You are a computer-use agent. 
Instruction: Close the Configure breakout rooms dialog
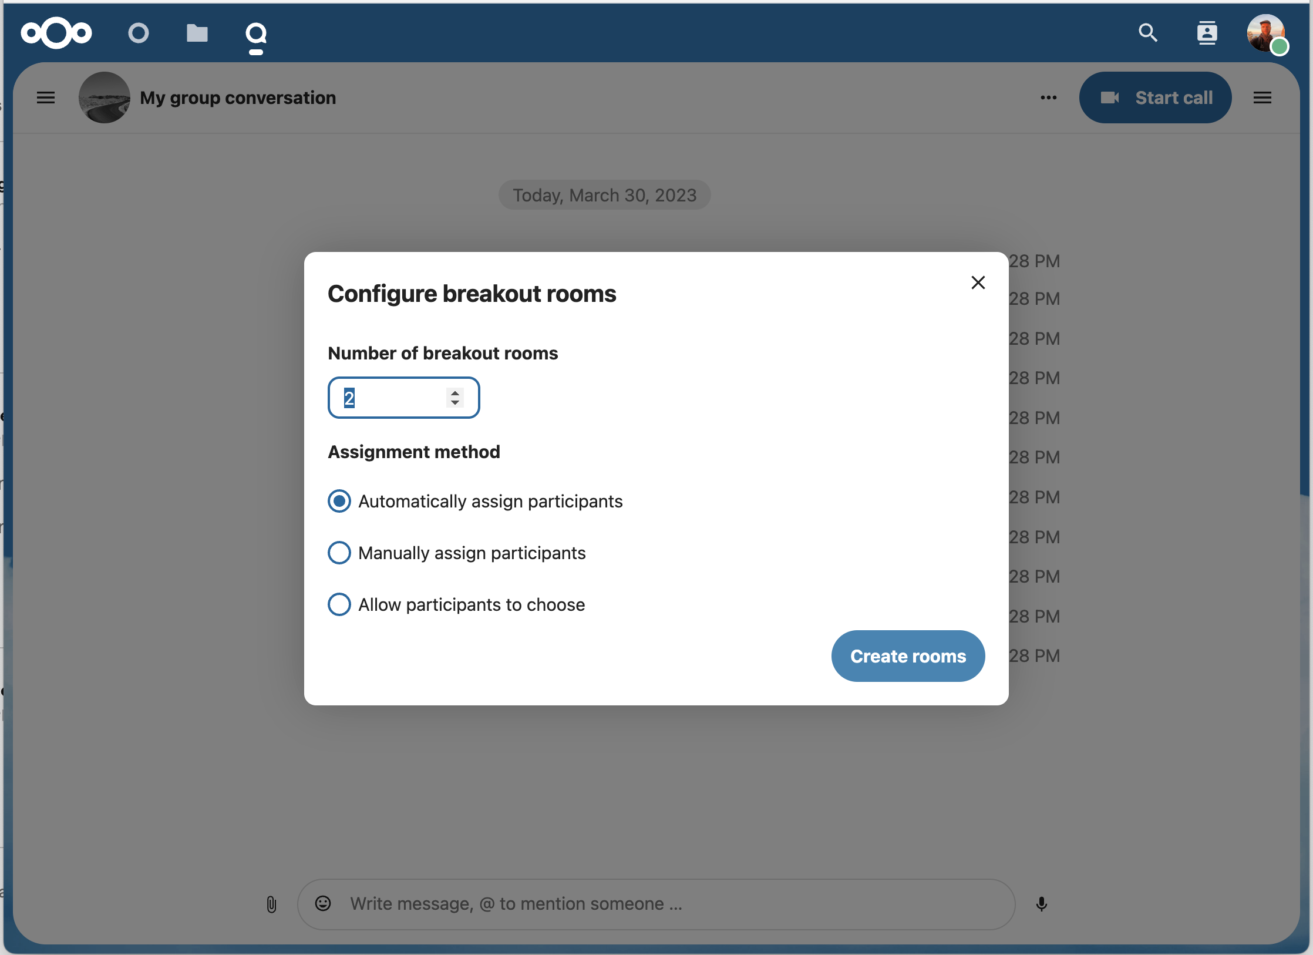point(977,283)
